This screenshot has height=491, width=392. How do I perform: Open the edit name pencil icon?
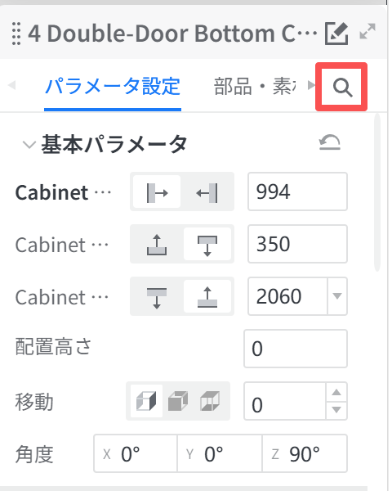tap(336, 34)
